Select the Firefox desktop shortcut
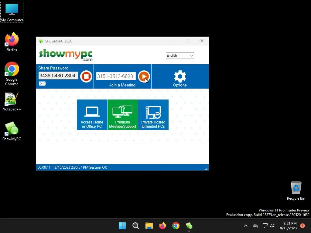 (x=12, y=42)
